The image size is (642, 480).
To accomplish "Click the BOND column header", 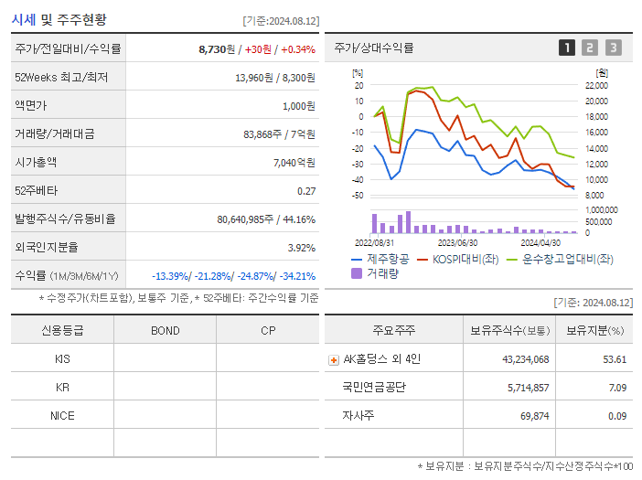I will click(x=165, y=331).
